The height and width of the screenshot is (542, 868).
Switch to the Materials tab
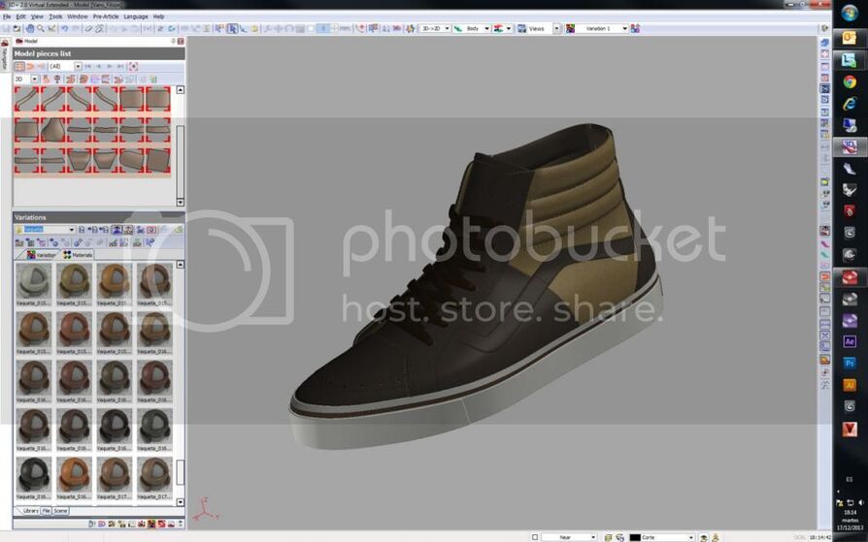click(x=78, y=255)
